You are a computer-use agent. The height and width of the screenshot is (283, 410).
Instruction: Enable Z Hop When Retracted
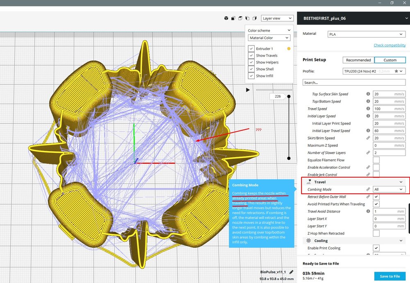tap(376, 233)
